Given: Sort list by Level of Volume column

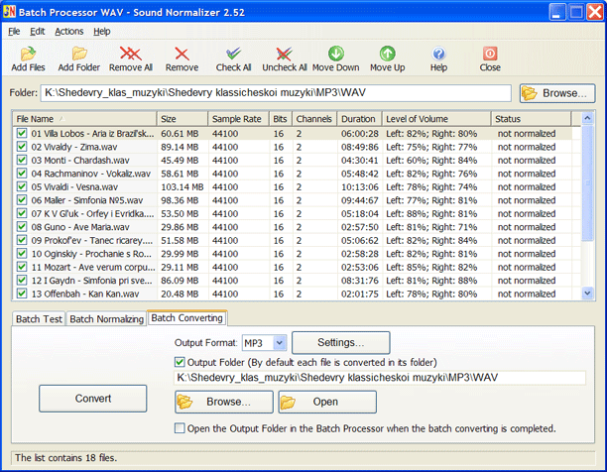Looking at the screenshot, I should 436,119.
